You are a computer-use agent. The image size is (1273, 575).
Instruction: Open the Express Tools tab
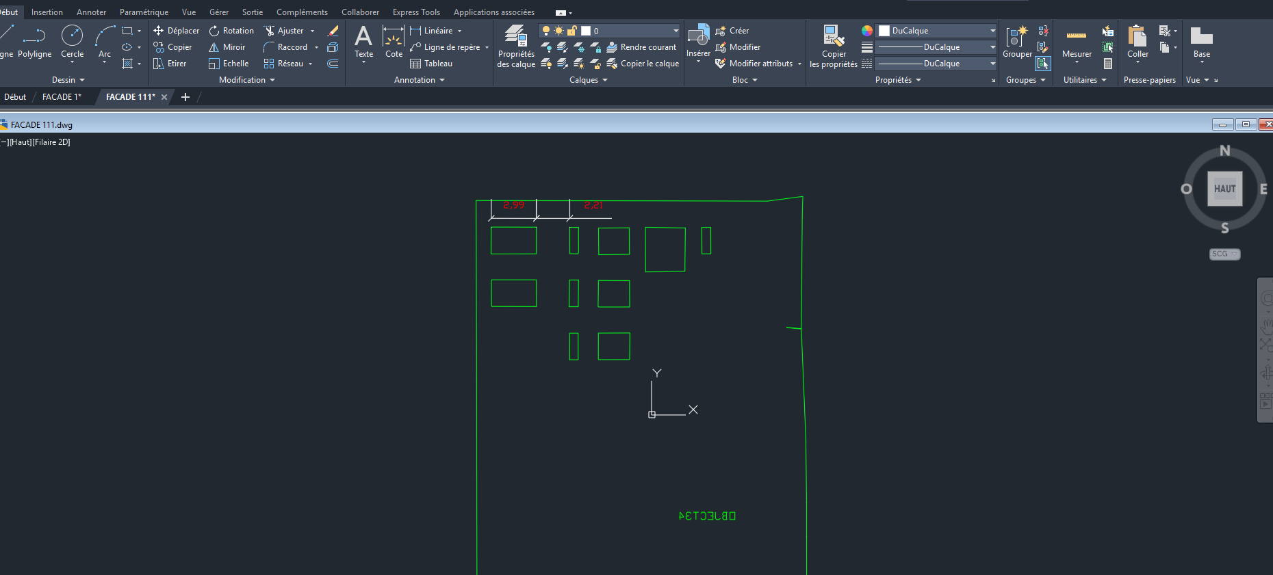pyautogui.click(x=416, y=12)
